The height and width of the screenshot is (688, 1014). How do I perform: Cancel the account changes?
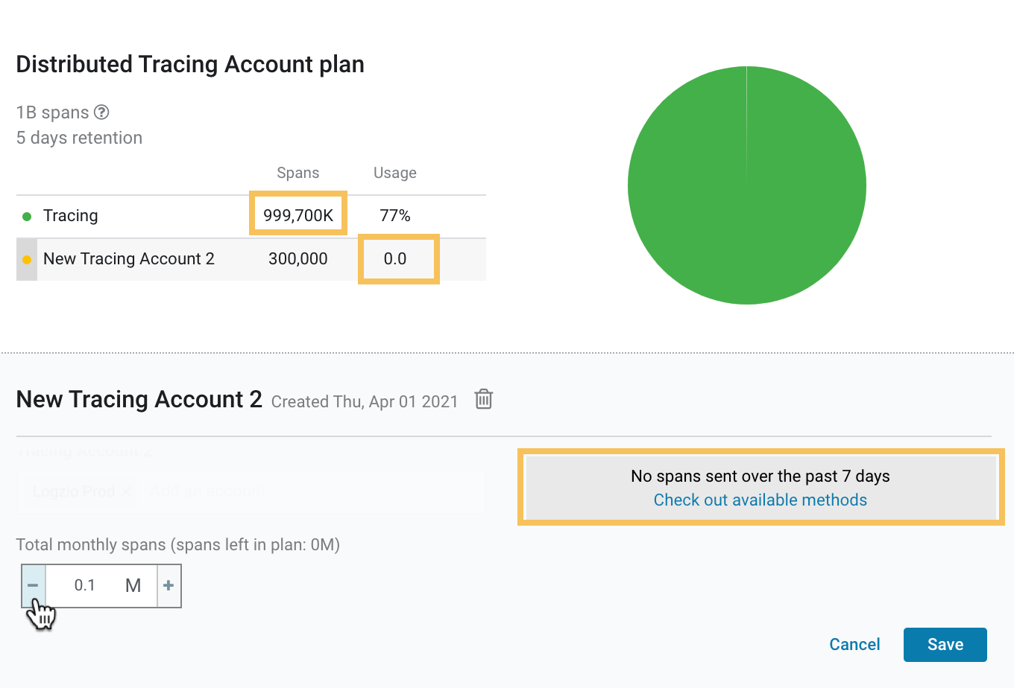(x=854, y=645)
